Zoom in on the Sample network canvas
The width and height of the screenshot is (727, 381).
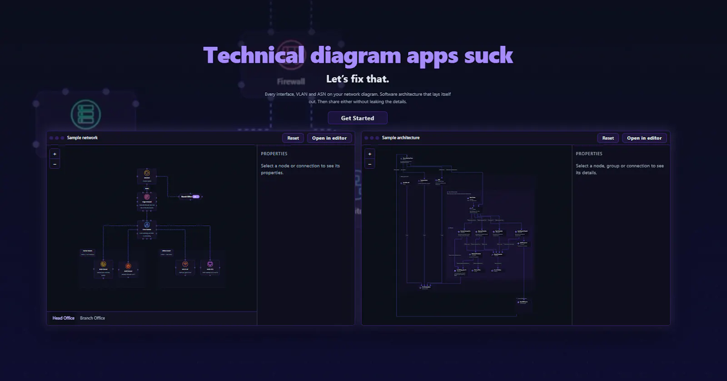tap(55, 154)
